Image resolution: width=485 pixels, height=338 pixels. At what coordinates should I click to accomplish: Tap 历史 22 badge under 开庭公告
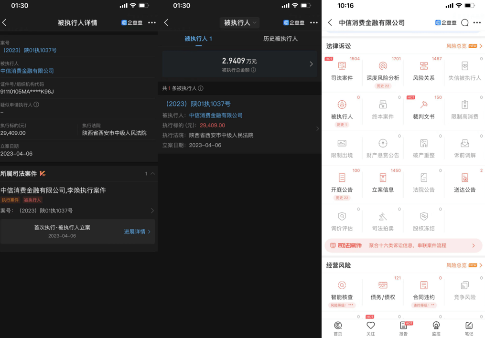[342, 198]
